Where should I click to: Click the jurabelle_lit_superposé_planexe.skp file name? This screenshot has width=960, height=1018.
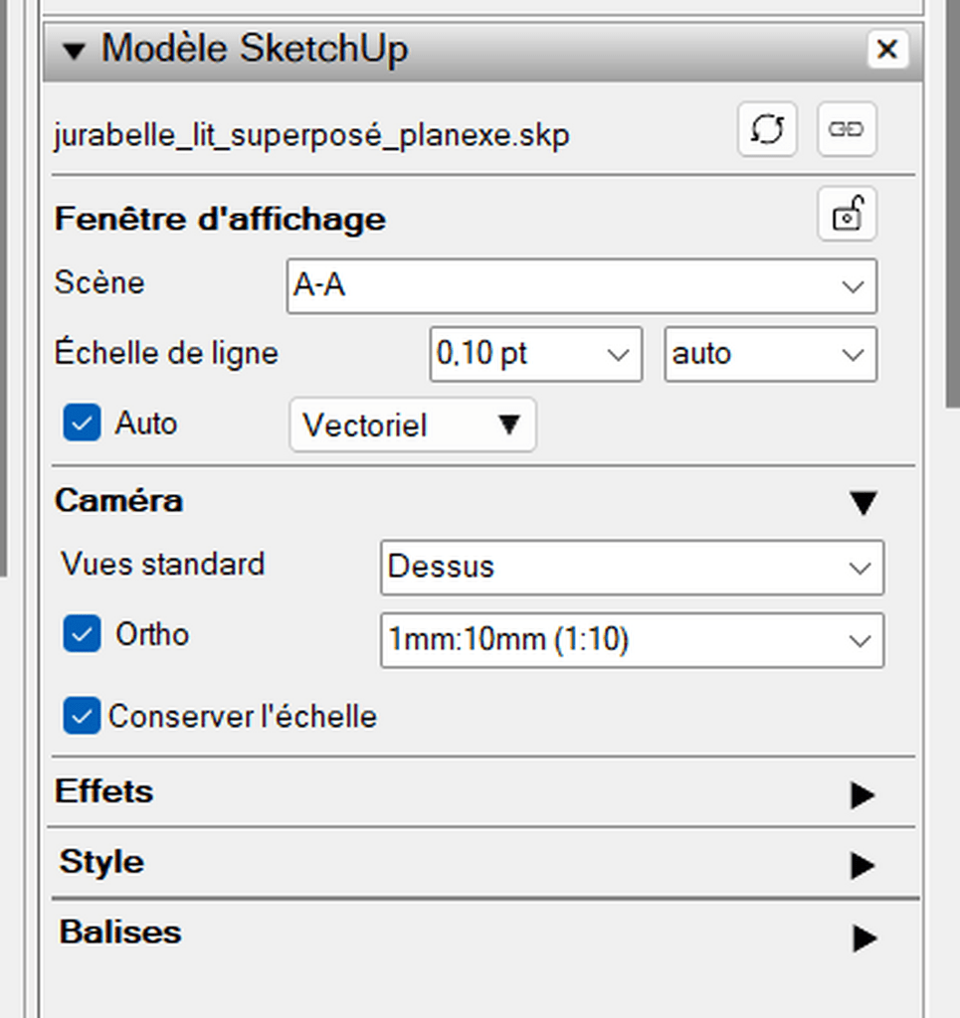coord(311,135)
